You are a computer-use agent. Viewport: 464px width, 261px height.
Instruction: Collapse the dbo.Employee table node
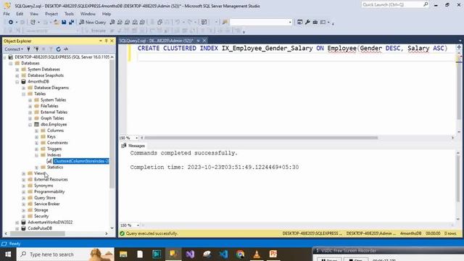(x=30, y=125)
